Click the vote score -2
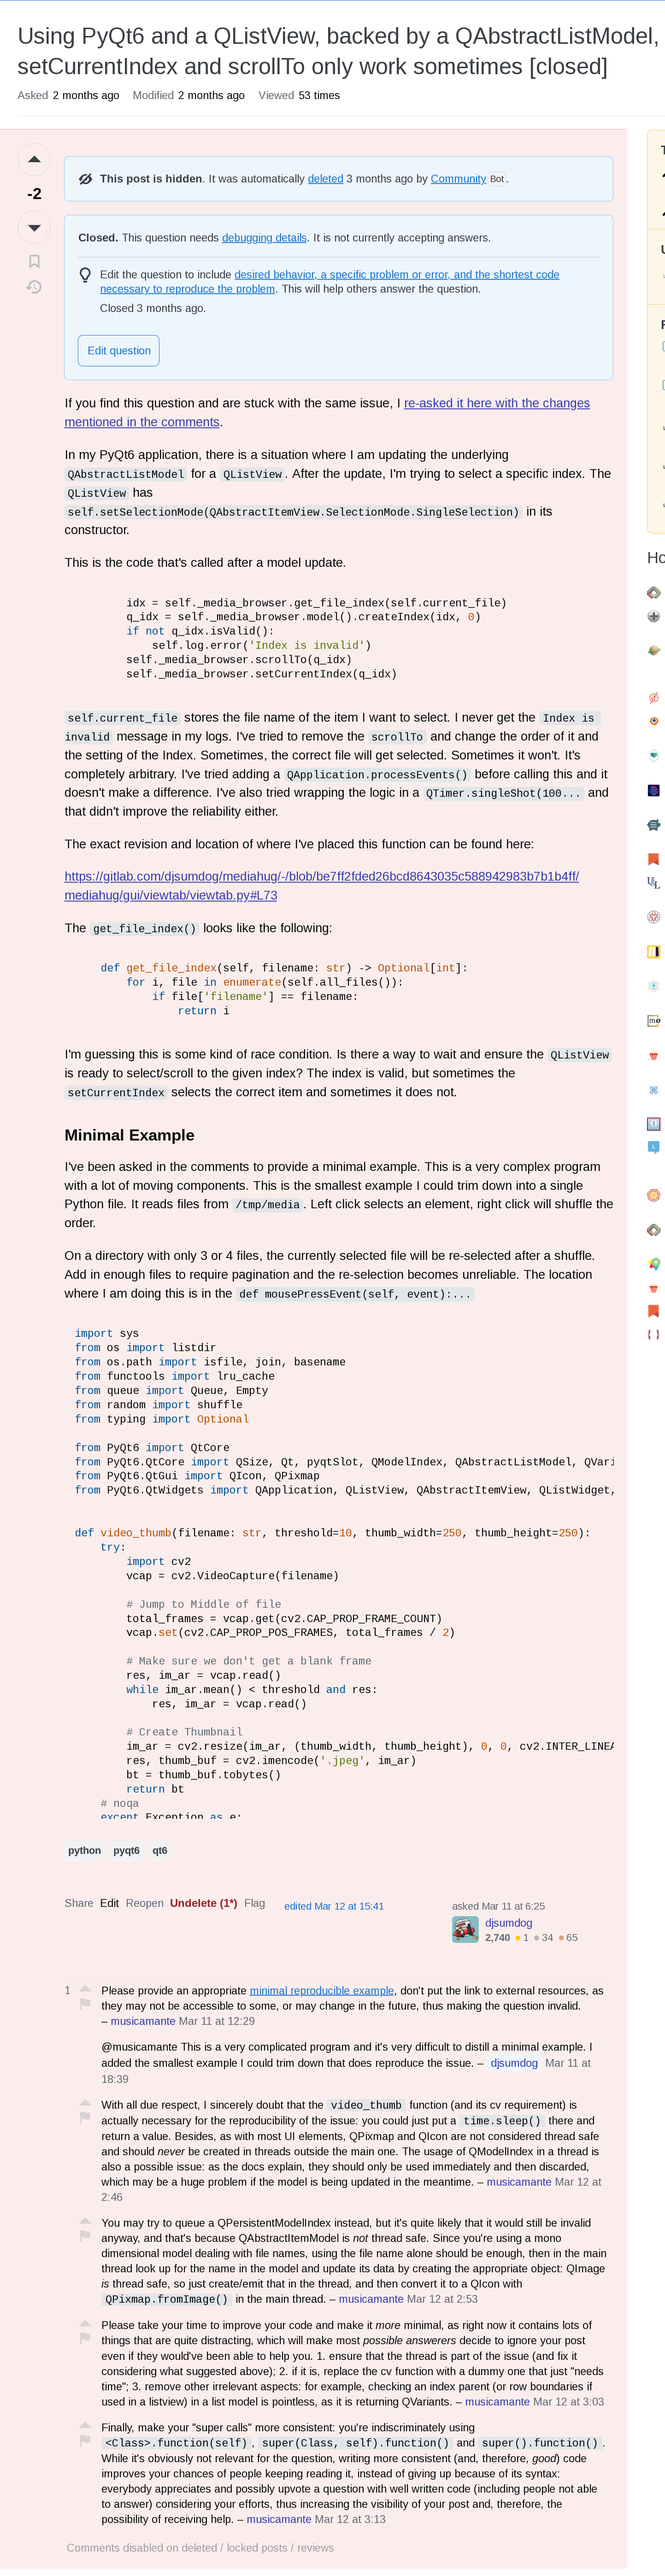 (34, 194)
